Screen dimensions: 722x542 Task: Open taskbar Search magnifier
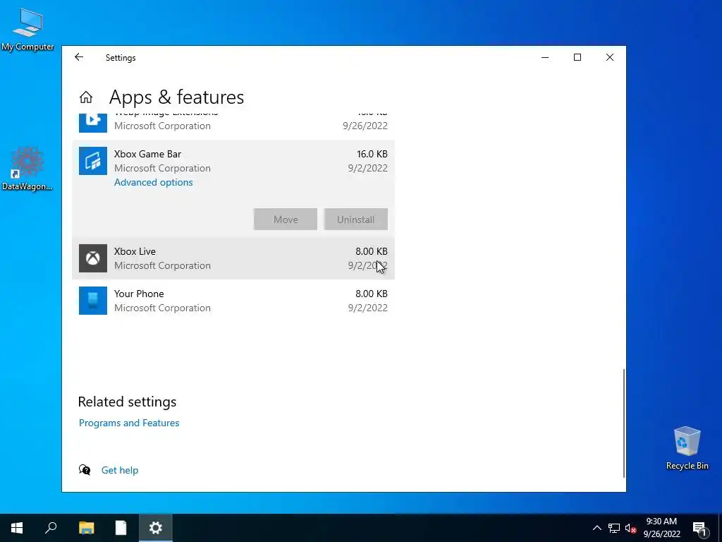tap(51, 528)
